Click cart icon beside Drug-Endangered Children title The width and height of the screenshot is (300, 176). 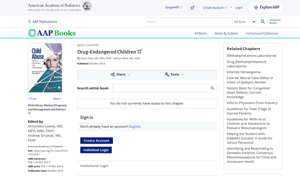[140, 51]
